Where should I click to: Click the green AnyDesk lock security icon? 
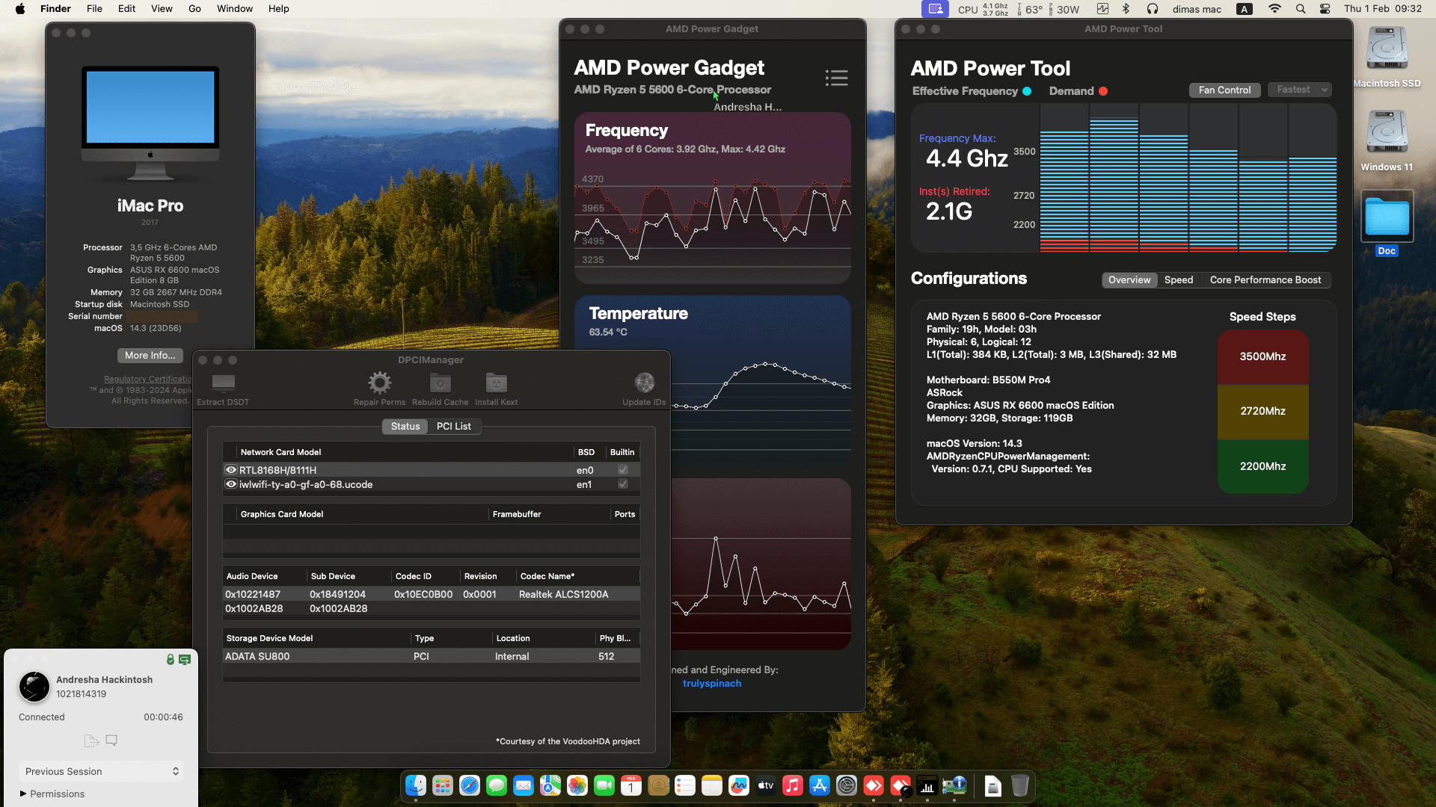171,659
